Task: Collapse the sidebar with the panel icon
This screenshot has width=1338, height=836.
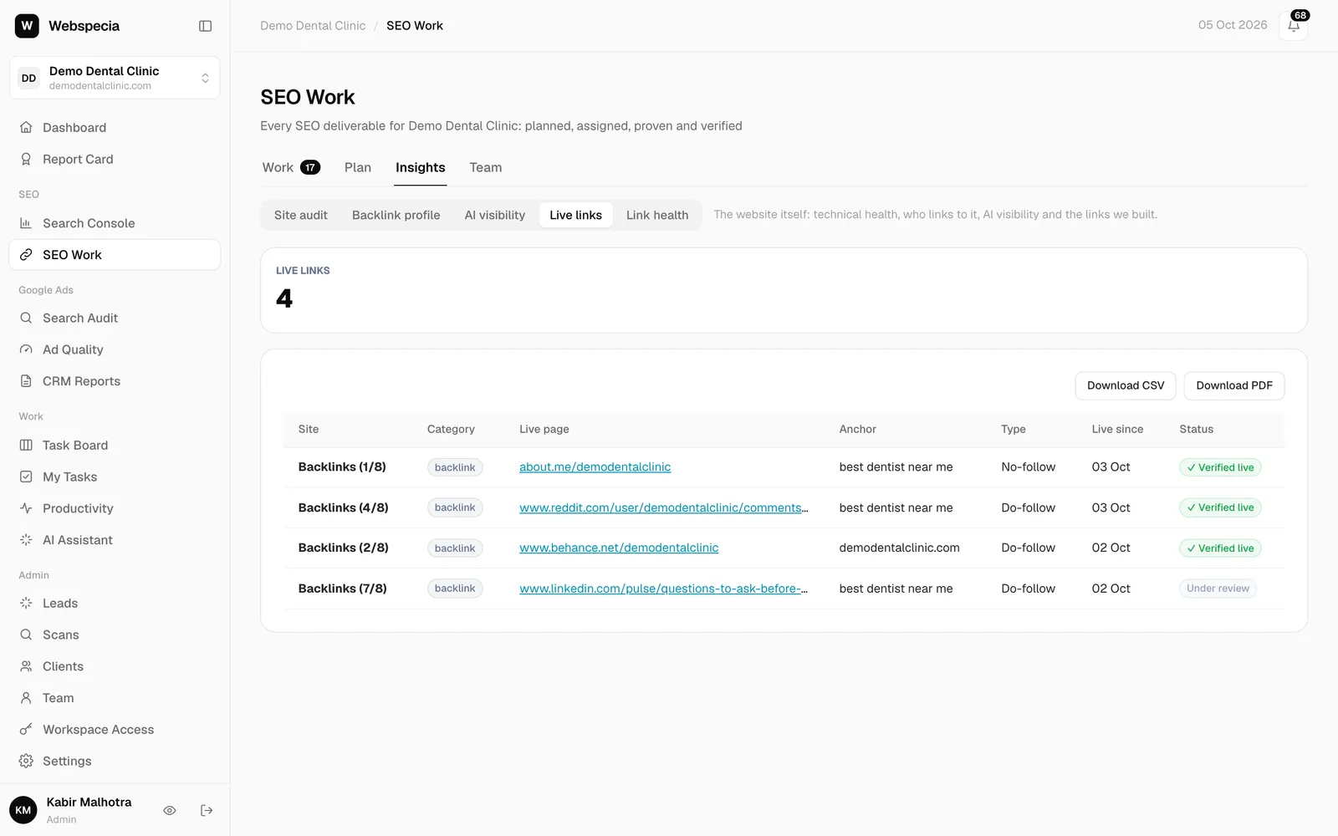Action: click(x=205, y=26)
